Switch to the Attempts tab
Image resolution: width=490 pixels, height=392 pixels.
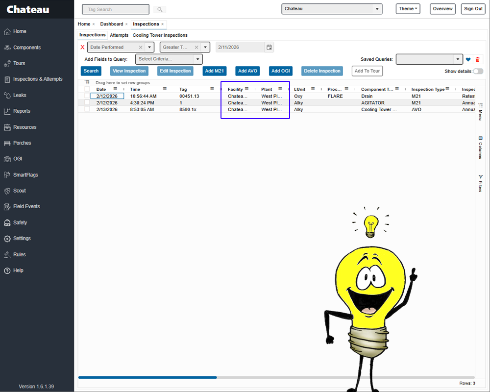pyautogui.click(x=119, y=35)
